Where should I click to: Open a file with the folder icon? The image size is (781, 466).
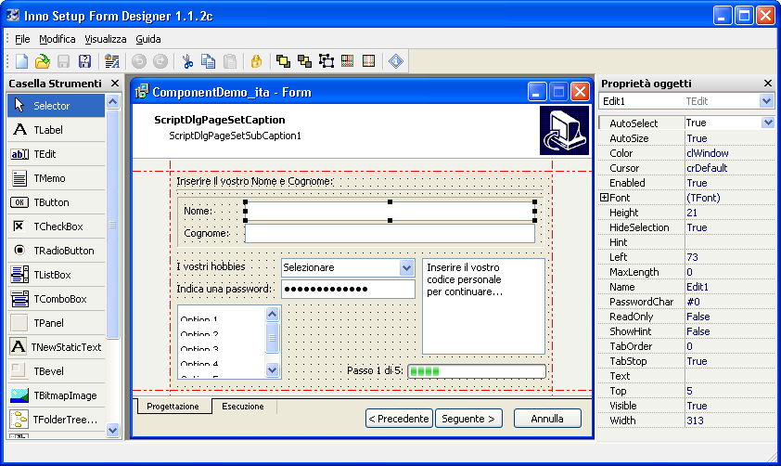point(43,61)
